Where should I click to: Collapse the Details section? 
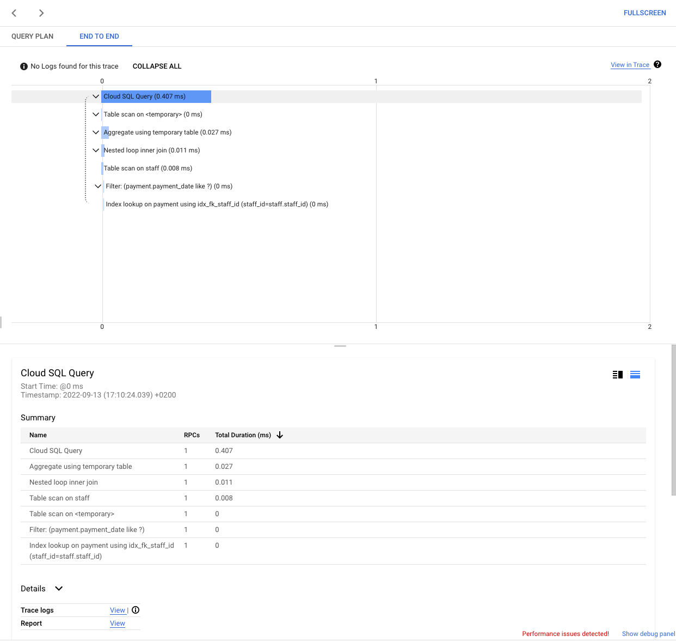pos(59,589)
